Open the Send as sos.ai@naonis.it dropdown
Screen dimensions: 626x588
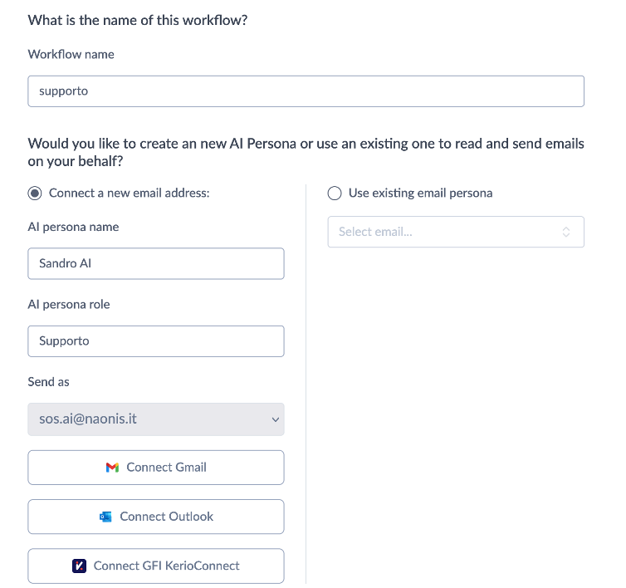click(x=156, y=419)
